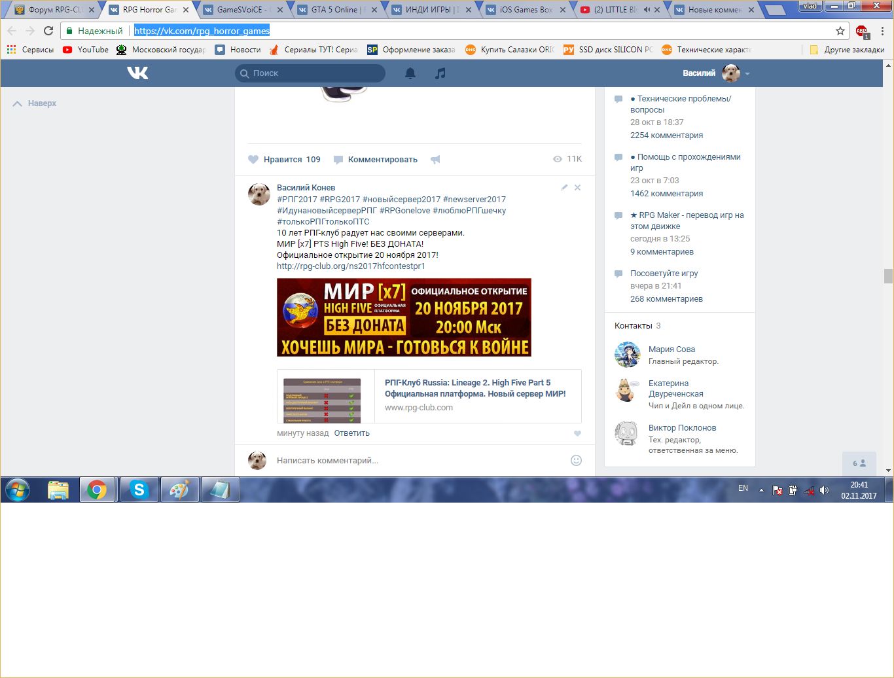
Task: Open the emoji smiley picker
Action: coord(576,460)
